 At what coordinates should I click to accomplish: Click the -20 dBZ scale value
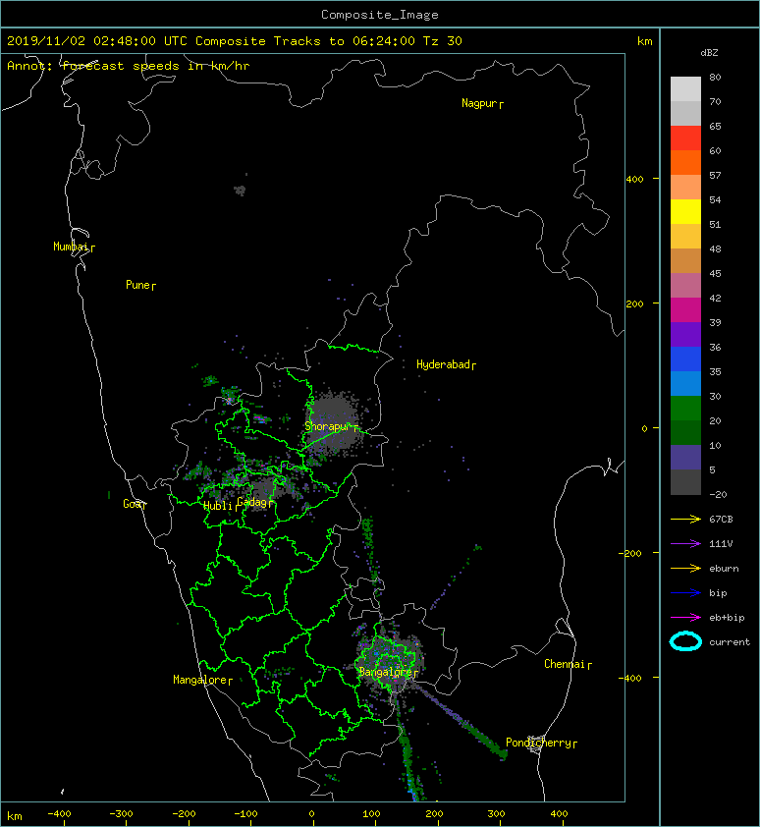(x=718, y=494)
